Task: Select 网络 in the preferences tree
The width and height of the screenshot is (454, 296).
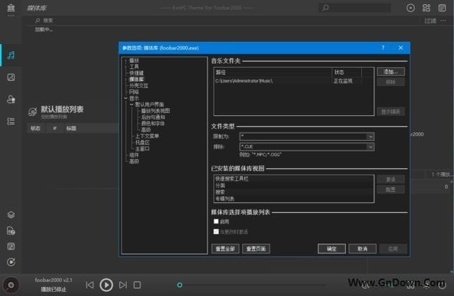Action: click(134, 92)
